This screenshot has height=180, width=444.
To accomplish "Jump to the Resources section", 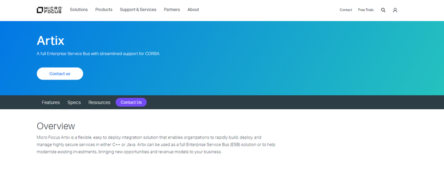I will click(x=99, y=102).
